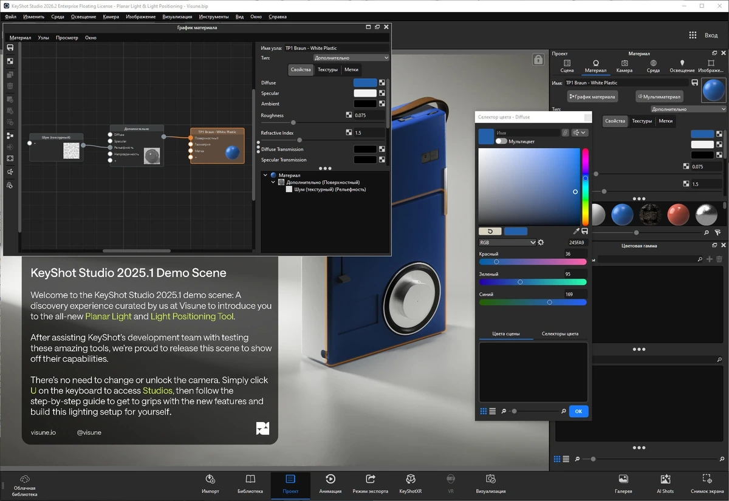Click the frame-all-nodes icon in Material Graph toolbar
This screenshot has height=501, width=729.
coord(10,158)
